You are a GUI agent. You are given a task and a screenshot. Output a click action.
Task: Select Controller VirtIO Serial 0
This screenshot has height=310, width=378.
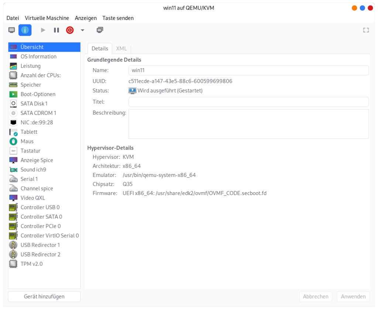tap(44, 235)
